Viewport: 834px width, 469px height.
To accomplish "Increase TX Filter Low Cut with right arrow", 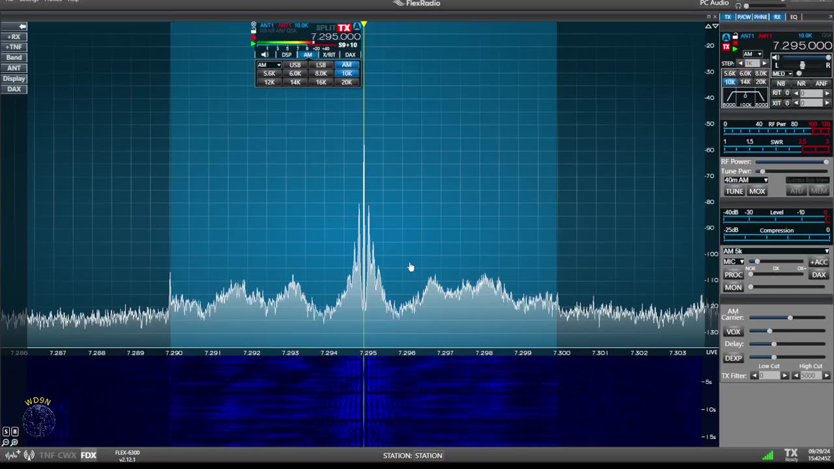I will [784, 376].
